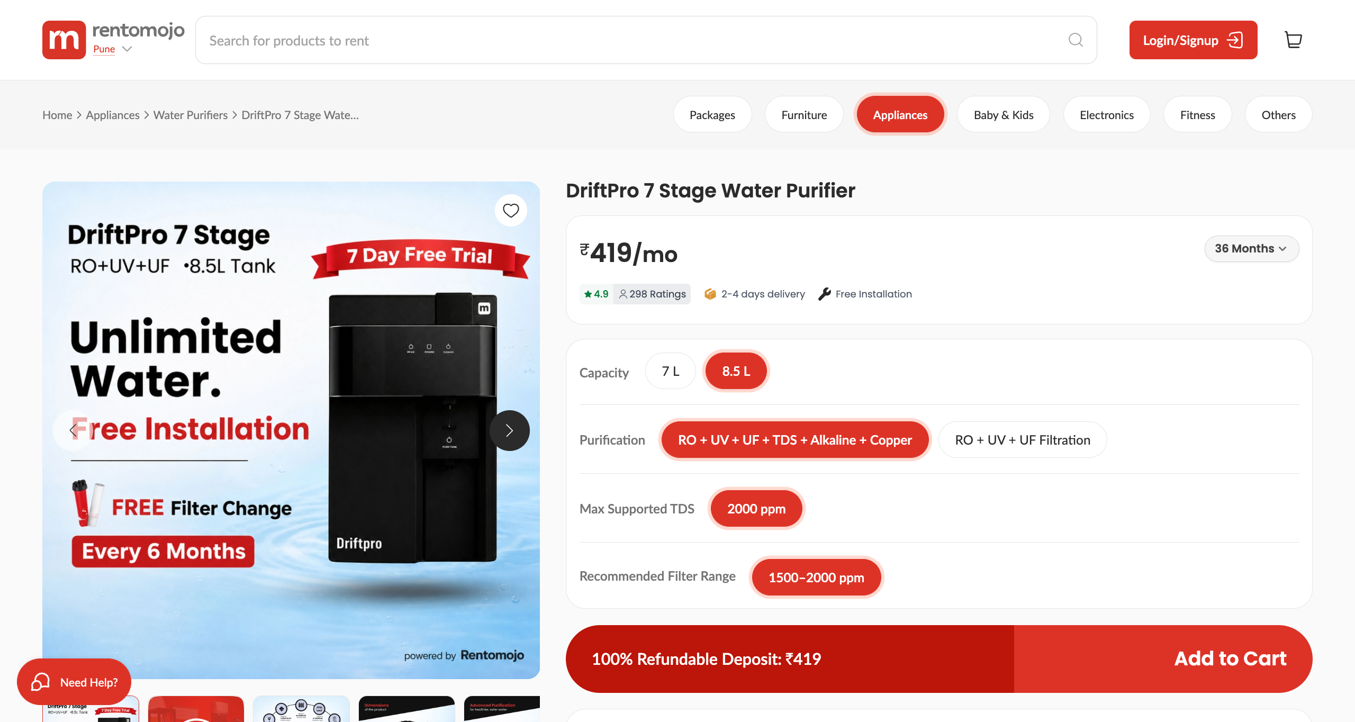This screenshot has height=722, width=1355.
Task: Open the Appliances category tab
Action: (x=900, y=115)
